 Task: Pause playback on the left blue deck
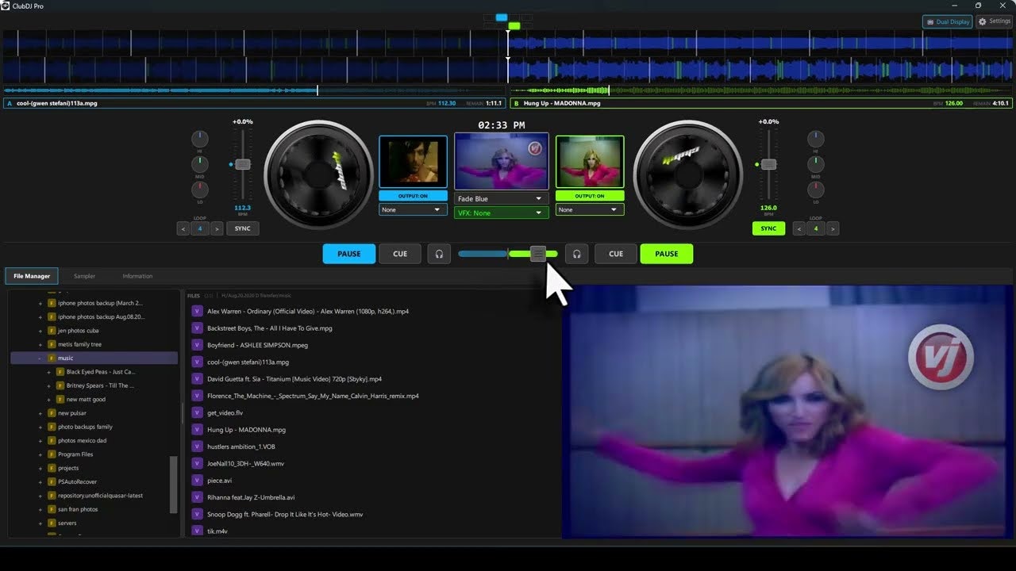coord(348,253)
